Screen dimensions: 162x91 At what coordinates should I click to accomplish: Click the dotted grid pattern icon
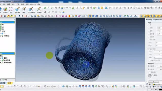[x=53, y=12]
